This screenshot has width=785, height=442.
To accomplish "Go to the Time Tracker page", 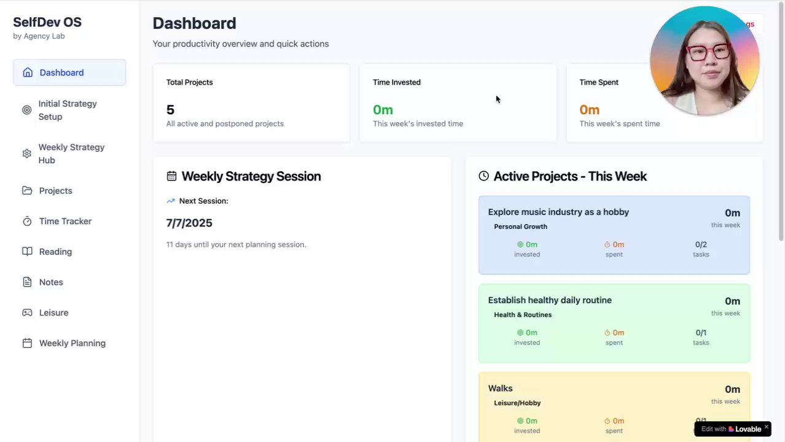I will (65, 222).
